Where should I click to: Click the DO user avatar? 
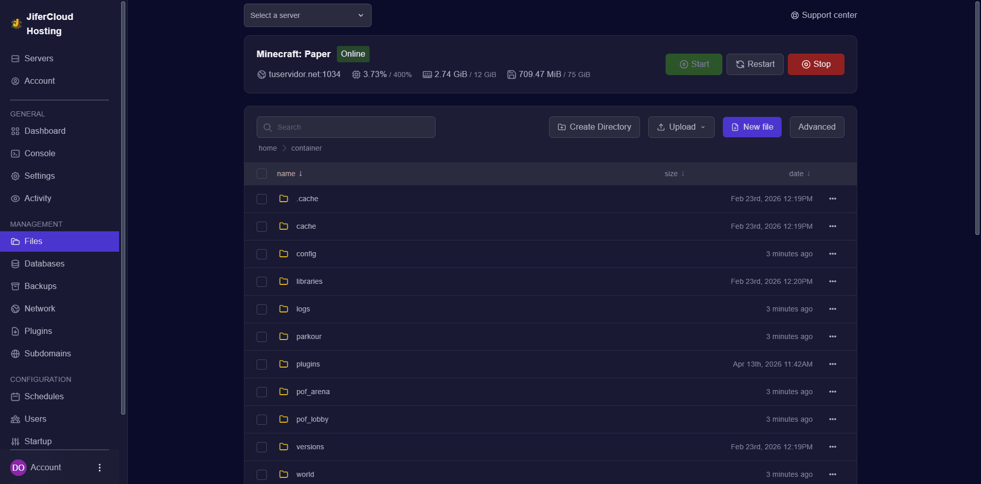18,468
